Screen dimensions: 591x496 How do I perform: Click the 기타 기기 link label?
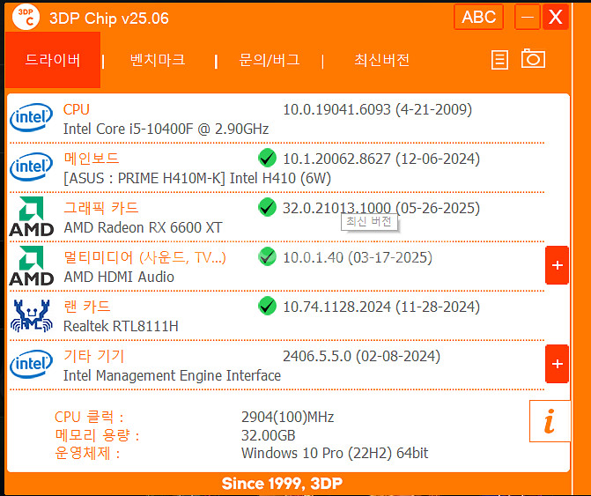[94, 356]
